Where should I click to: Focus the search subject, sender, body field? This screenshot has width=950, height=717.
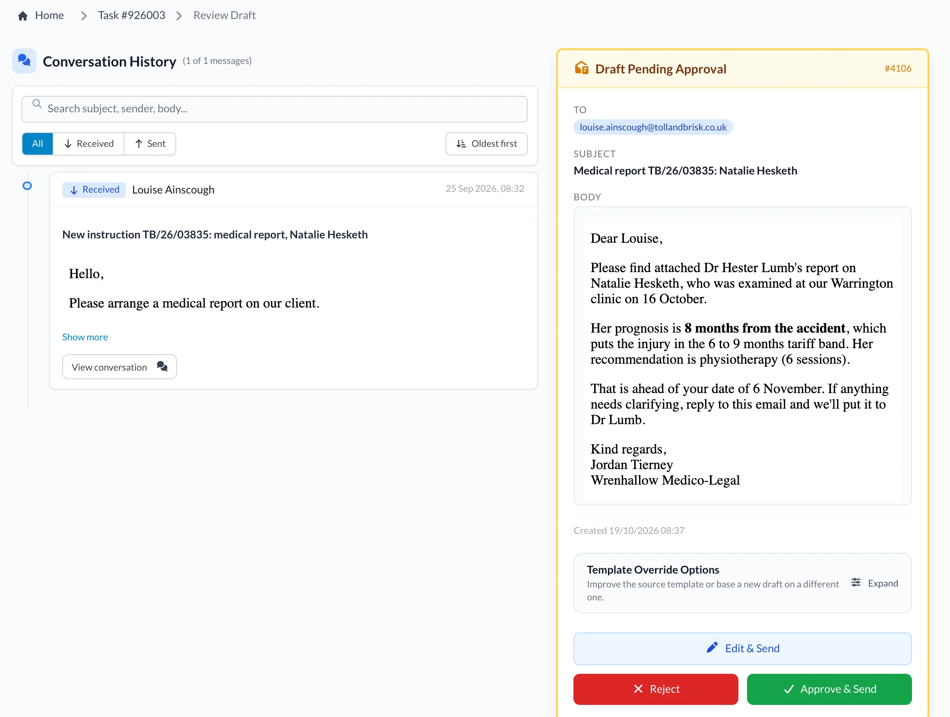(274, 109)
